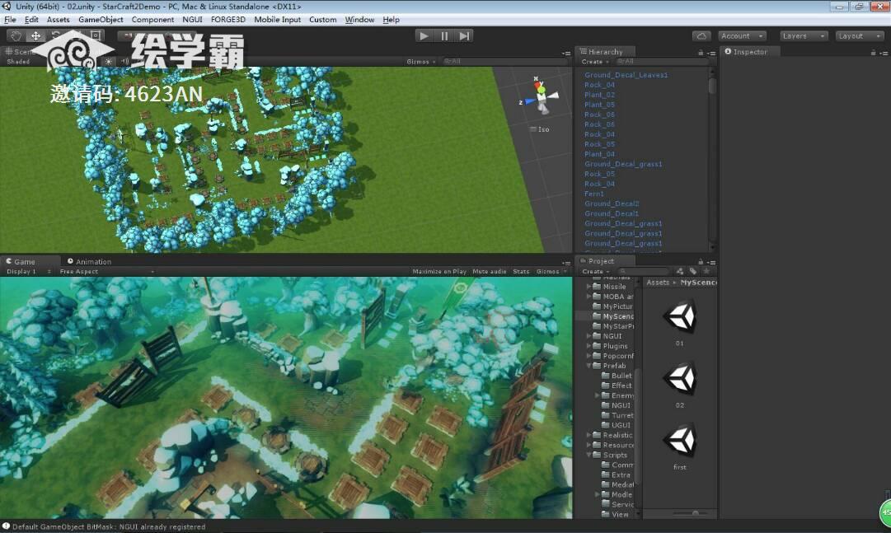Lock the Project panel
The width and height of the screenshot is (891, 533).
(701, 261)
